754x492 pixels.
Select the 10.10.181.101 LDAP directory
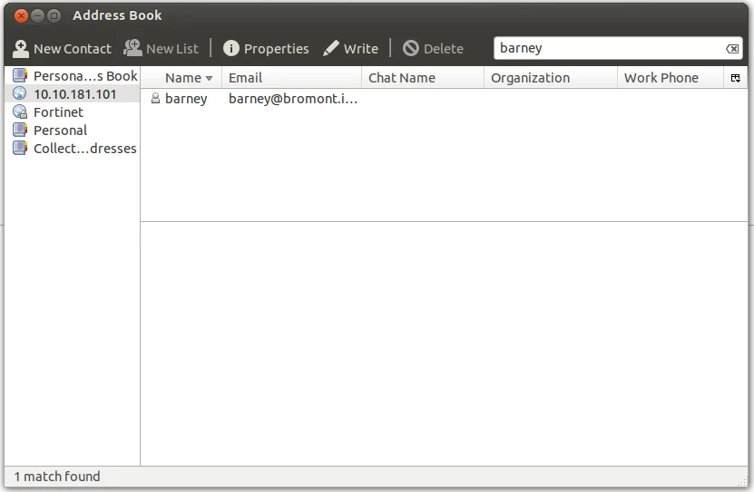(x=72, y=94)
